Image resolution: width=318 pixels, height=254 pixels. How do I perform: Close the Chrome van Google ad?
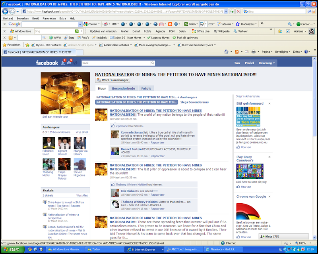[x=270, y=197]
